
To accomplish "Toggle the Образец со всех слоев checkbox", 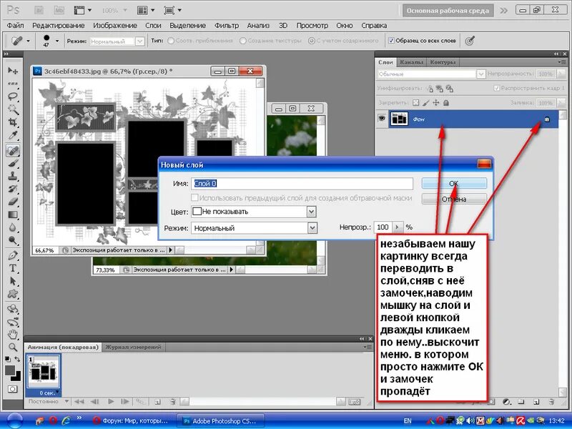I will [391, 41].
